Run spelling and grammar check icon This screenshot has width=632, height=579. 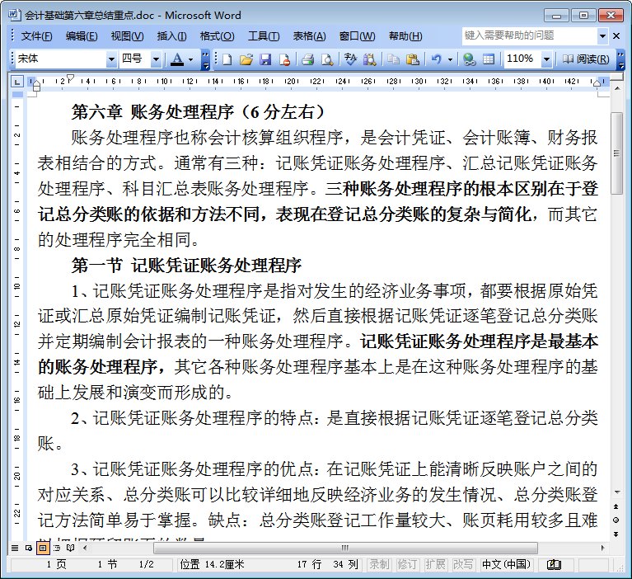click(x=350, y=59)
